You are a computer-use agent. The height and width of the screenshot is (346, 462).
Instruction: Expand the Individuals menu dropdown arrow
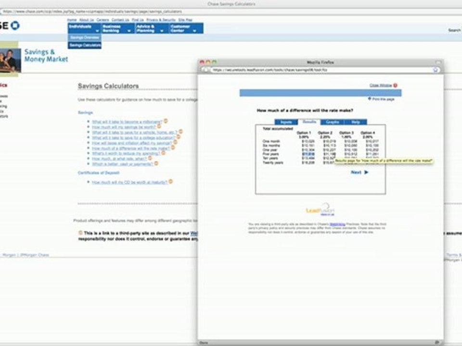coord(97,31)
